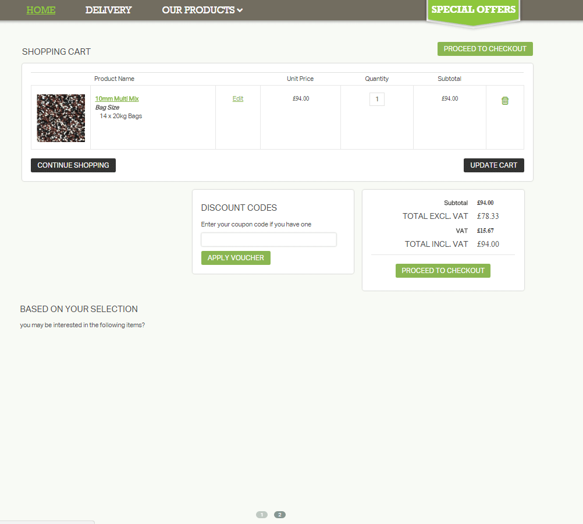Click the Product Name column header
Screen dimensions: 583x524
(114, 79)
